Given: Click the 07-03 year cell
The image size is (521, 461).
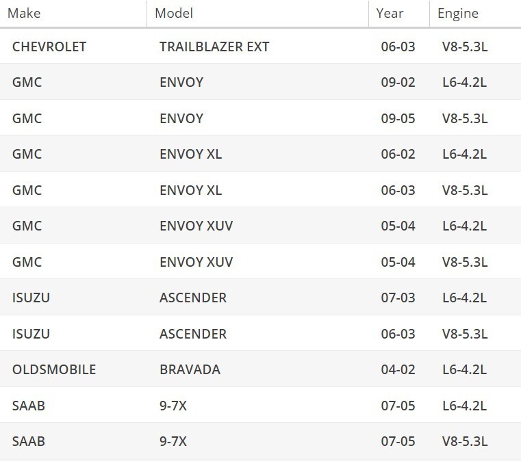Looking at the screenshot, I should tap(398, 298).
